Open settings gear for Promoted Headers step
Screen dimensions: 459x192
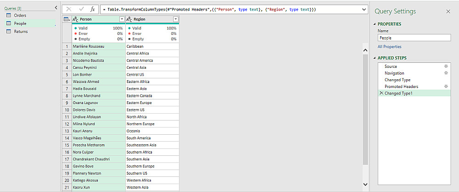pos(445,86)
